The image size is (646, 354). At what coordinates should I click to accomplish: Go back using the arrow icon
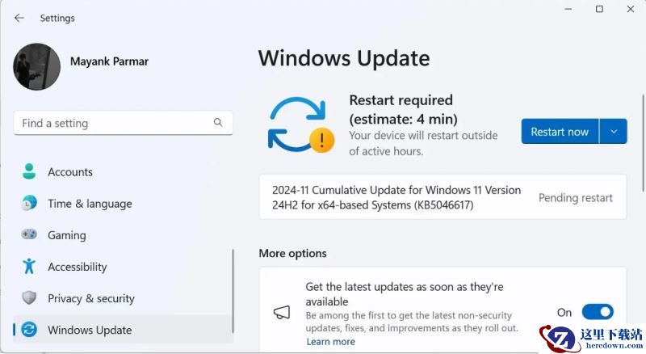point(19,18)
